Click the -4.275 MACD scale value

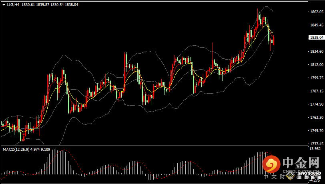(315, 180)
